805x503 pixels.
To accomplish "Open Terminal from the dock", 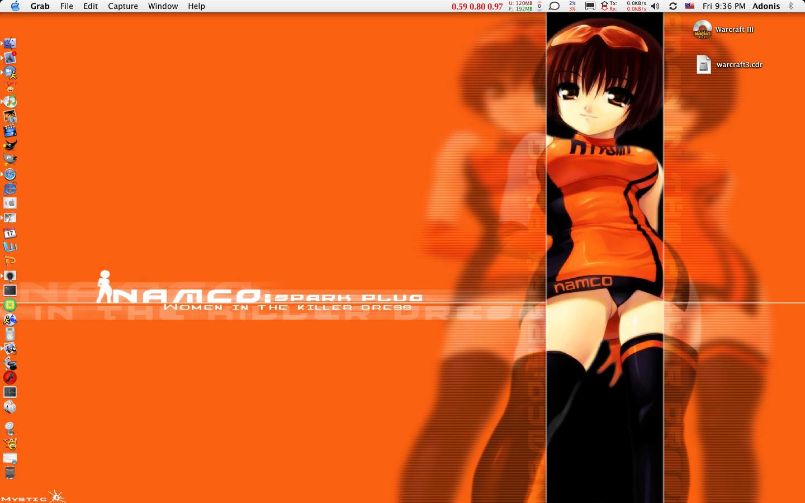I will click(x=10, y=290).
